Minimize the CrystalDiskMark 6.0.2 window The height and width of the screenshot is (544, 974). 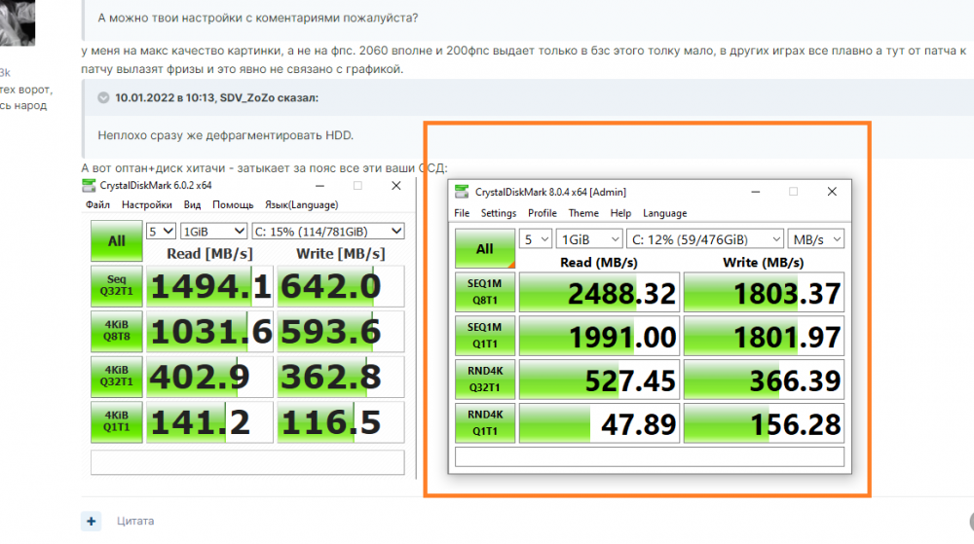319,186
